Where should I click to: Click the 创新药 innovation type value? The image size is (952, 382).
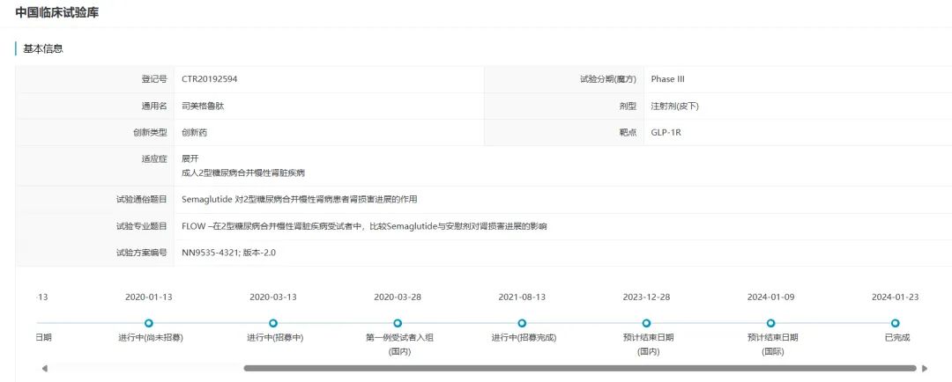(194, 132)
